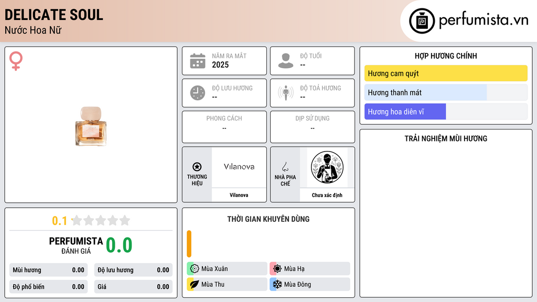Click the green 0.0 Perfumista score

(119, 245)
